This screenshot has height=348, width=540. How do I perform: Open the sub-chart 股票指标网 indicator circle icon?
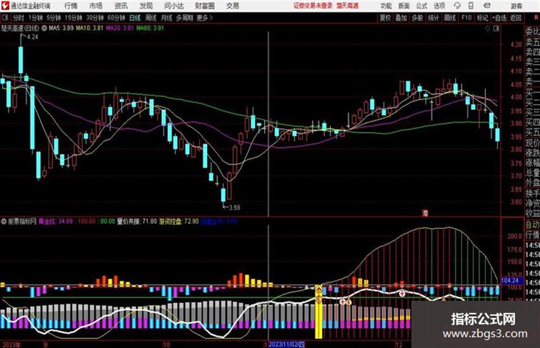(4, 221)
